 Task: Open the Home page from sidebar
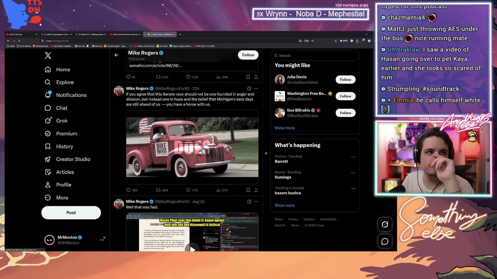click(x=57, y=69)
